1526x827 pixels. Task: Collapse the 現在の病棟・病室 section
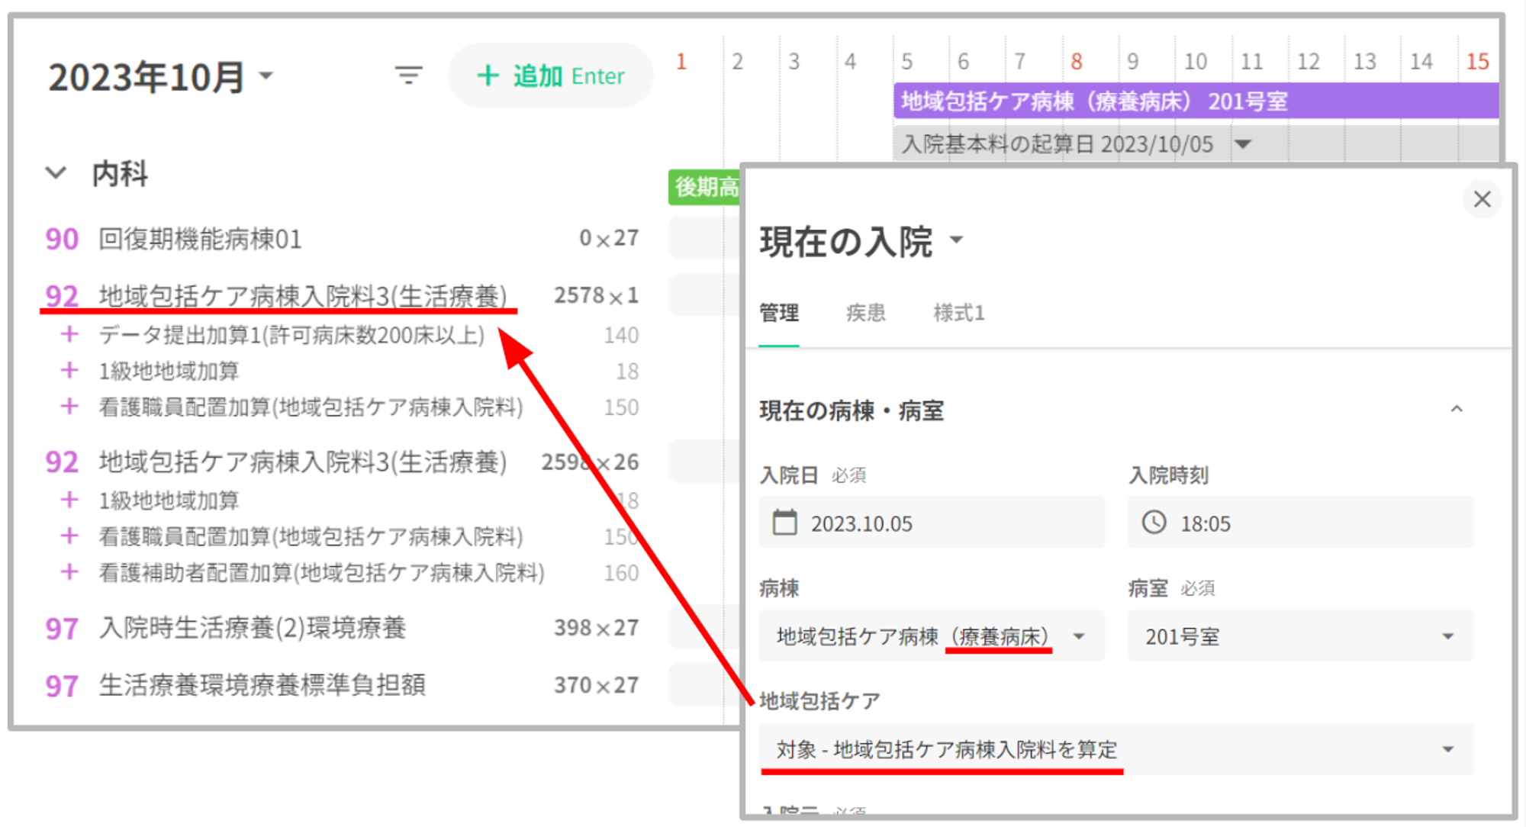pyautogui.click(x=1457, y=410)
